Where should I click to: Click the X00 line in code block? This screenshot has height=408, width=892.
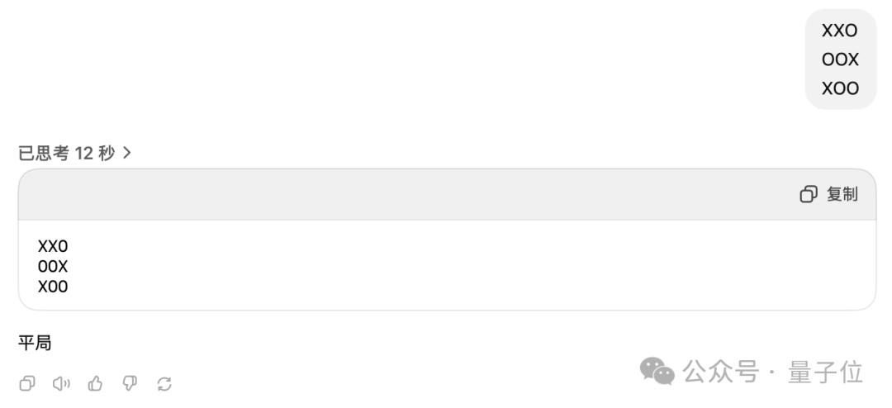click(x=53, y=287)
